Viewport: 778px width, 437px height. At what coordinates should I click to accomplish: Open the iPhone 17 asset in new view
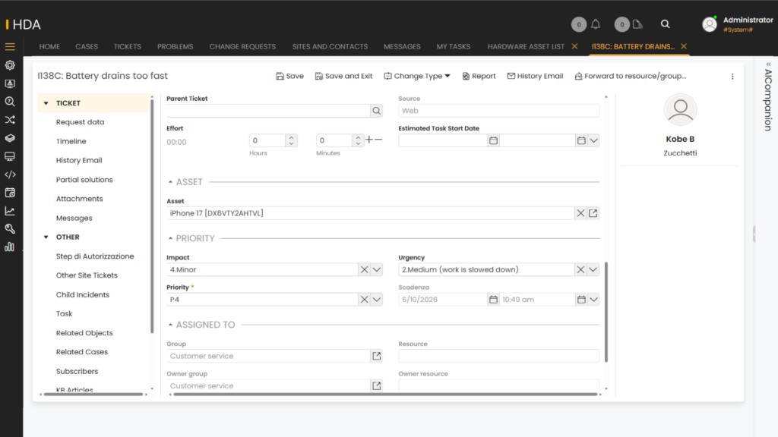click(x=593, y=213)
